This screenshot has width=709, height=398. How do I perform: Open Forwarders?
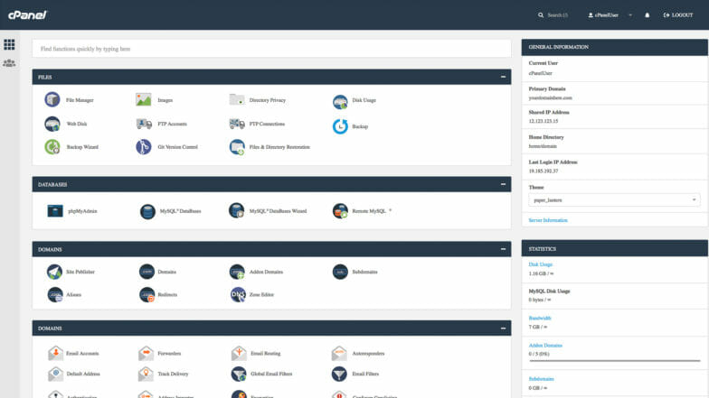click(x=147, y=353)
